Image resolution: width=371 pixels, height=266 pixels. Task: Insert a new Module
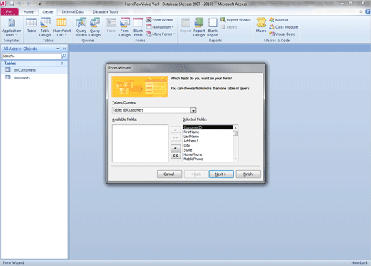point(279,20)
